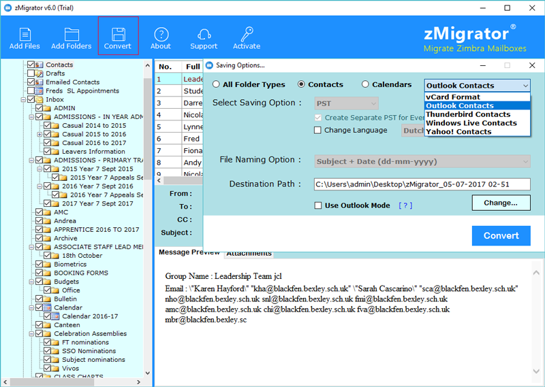Choose Thunderbird Contacts option
Image resolution: width=545 pixels, height=387 pixels.
pyautogui.click(x=478, y=114)
